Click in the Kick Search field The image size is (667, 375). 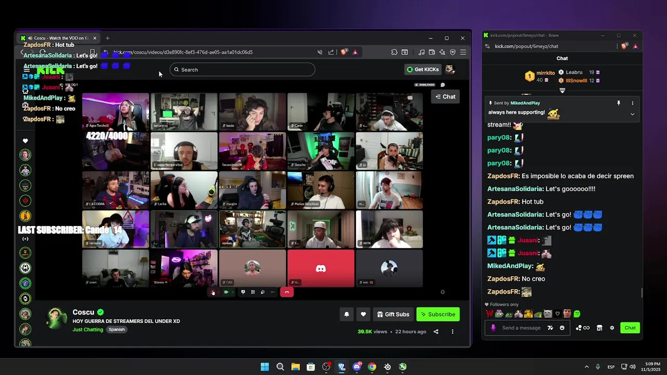click(242, 70)
